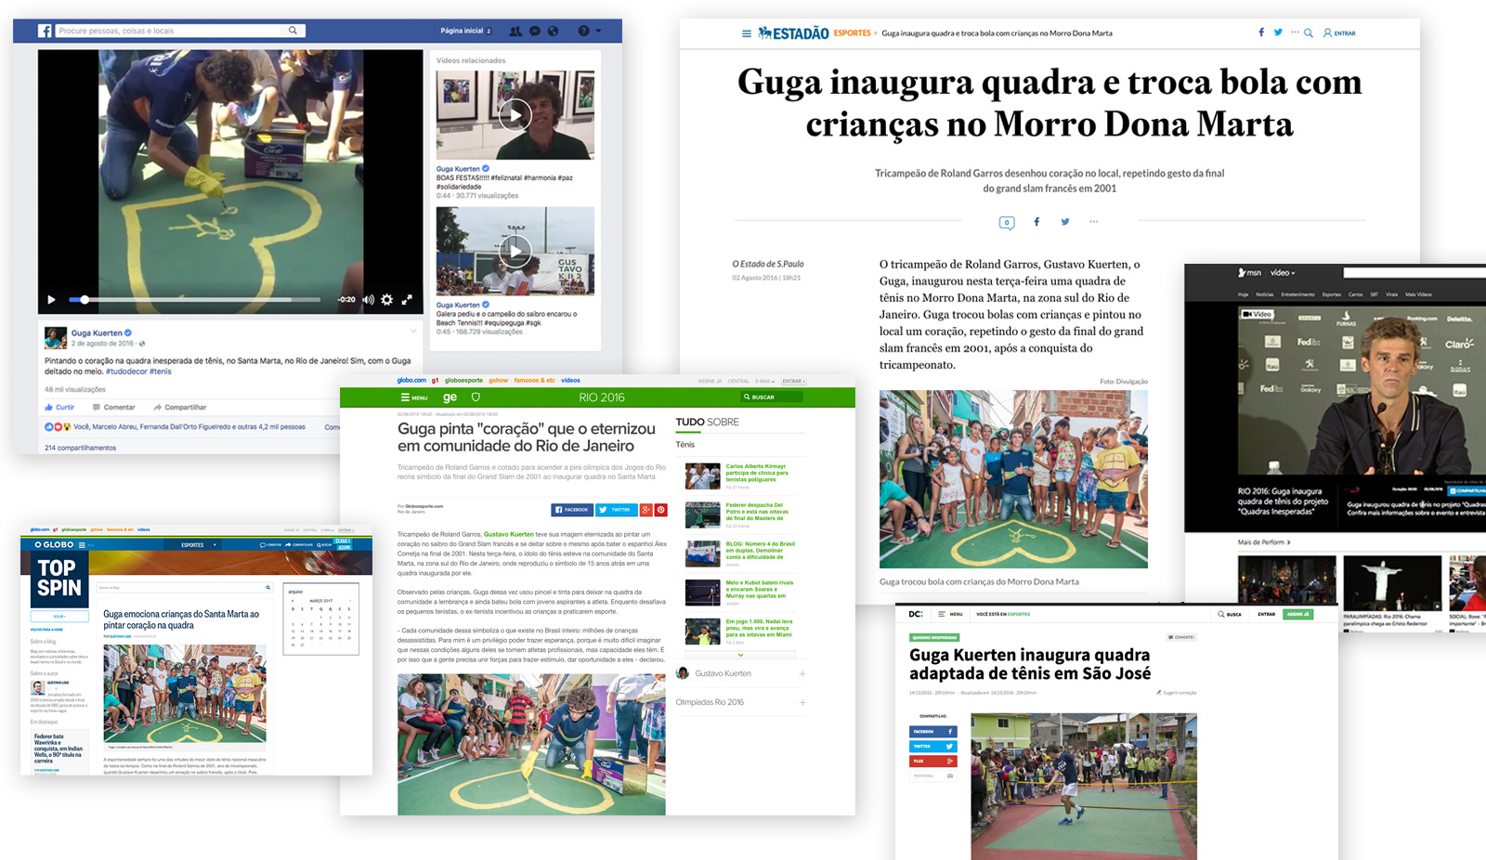Play related video 'Galera pediu e o campeão'
The image size is (1486, 860).
click(x=515, y=251)
